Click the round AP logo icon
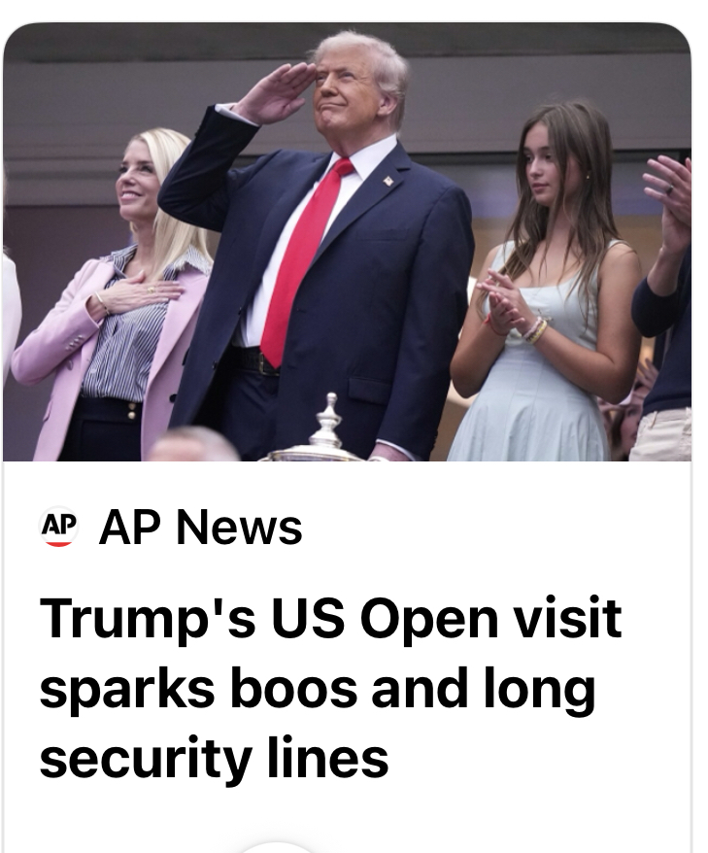Viewport: 708px width, 853px height. click(x=58, y=527)
